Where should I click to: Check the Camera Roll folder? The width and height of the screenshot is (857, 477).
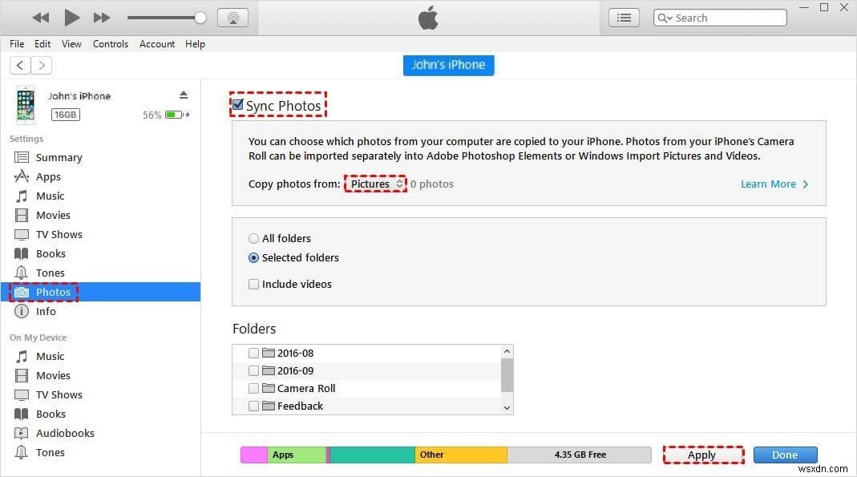pyautogui.click(x=253, y=388)
